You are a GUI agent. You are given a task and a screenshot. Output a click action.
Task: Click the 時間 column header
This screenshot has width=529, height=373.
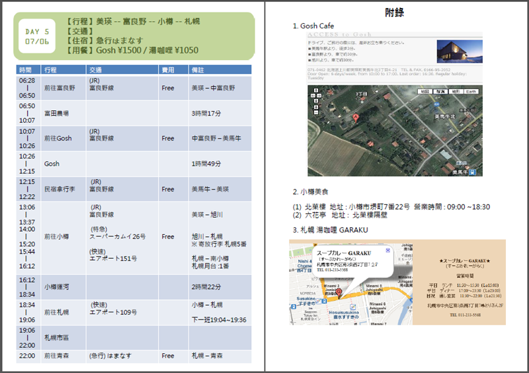[x=28, y=70]
